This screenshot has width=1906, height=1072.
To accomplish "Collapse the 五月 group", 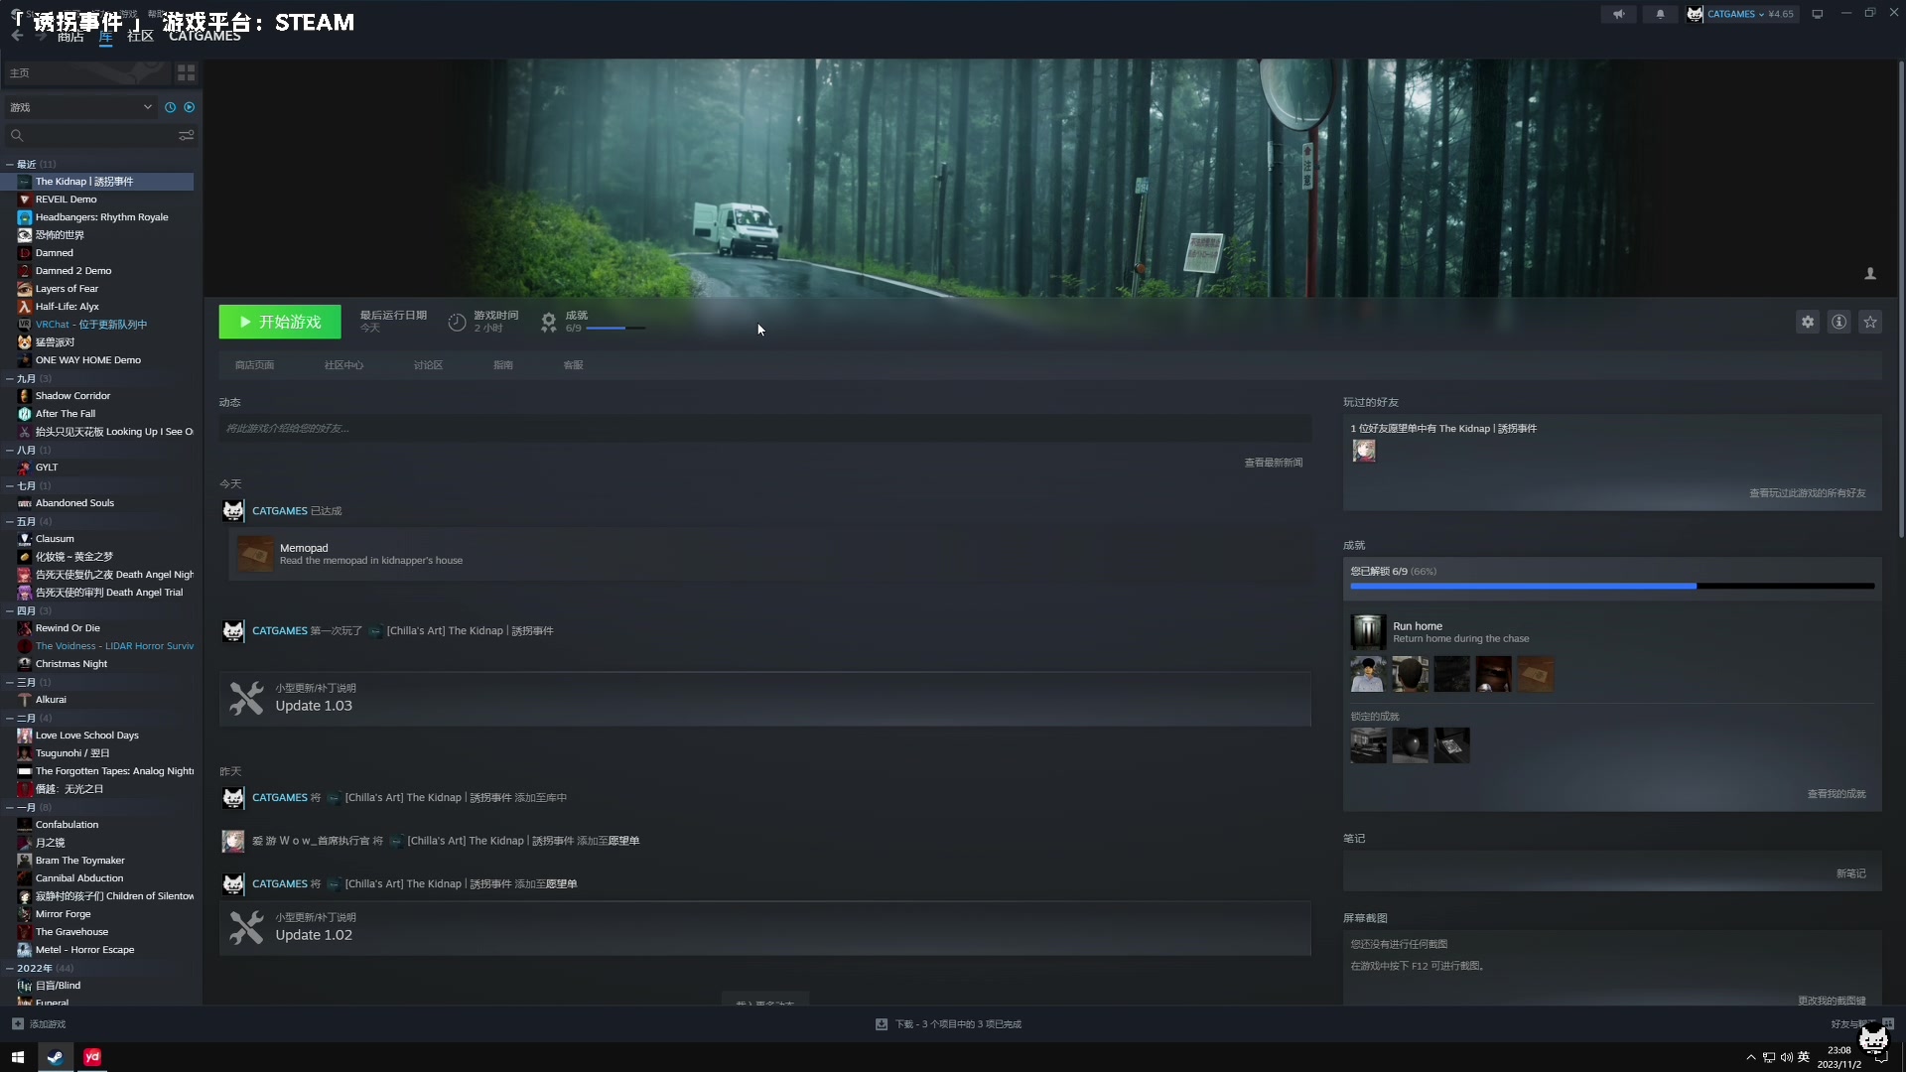I will pos(10,521).
